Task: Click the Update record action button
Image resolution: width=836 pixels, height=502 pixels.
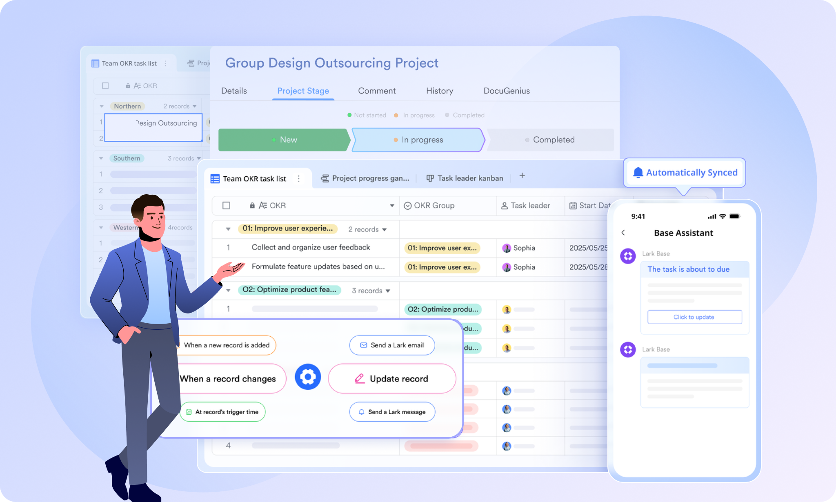Action: click(x=392, y=379)
